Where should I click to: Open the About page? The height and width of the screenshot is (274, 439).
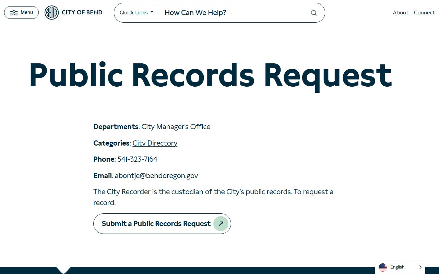tap(401, 12)
